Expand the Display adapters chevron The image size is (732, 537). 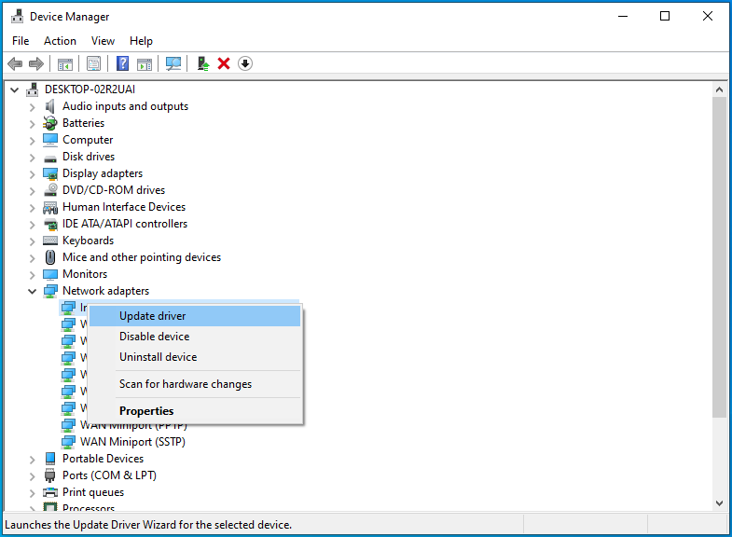click(x=33, y=174)
